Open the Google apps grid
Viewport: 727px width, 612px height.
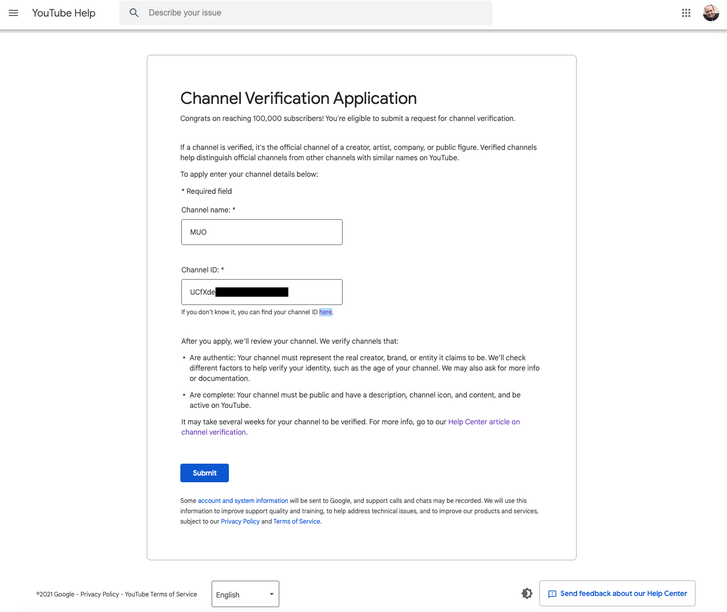[x=686, y=13]
